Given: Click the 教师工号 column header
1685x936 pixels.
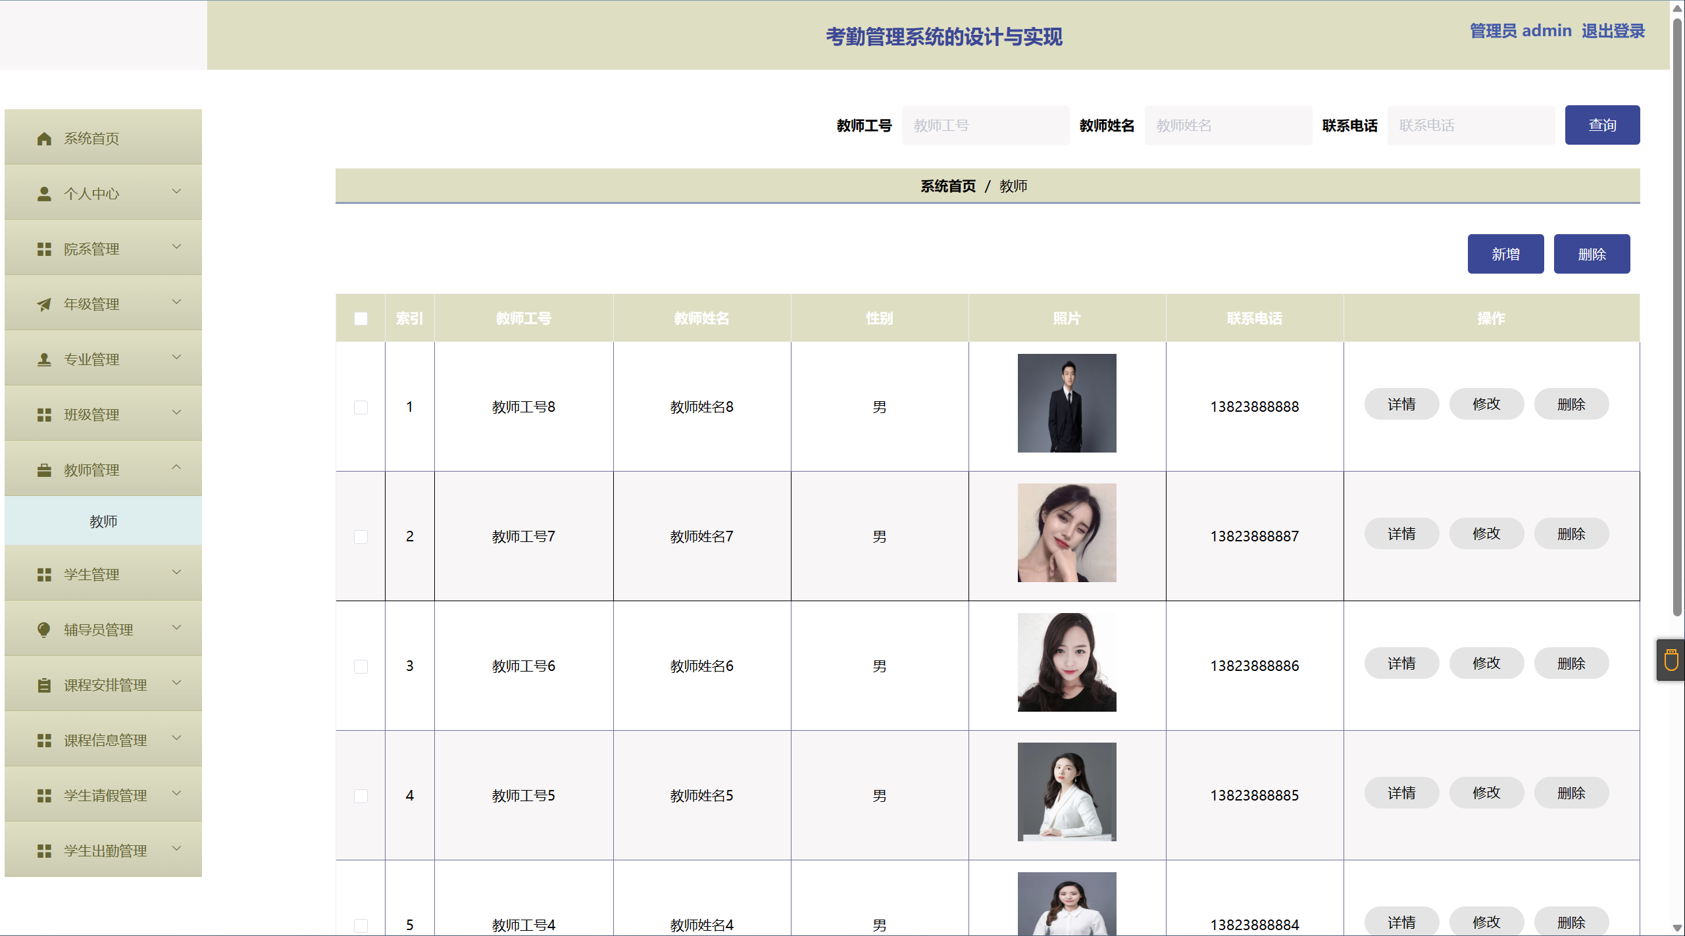Looking at the screenshot, I should tap(523, 318).
